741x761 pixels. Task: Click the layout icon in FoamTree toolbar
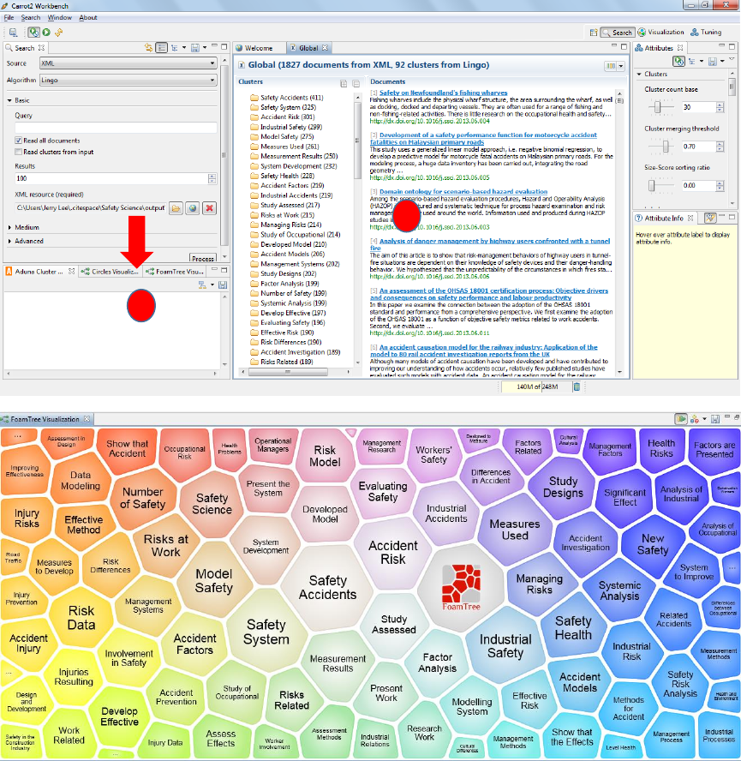pos(695,419)
